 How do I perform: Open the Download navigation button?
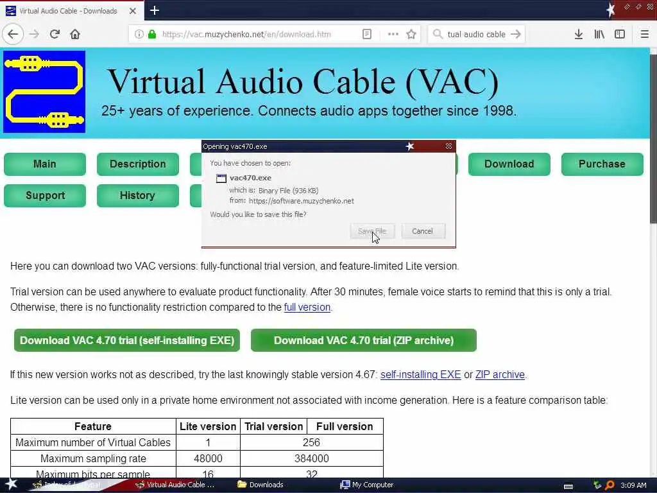(x=509, y=164)
